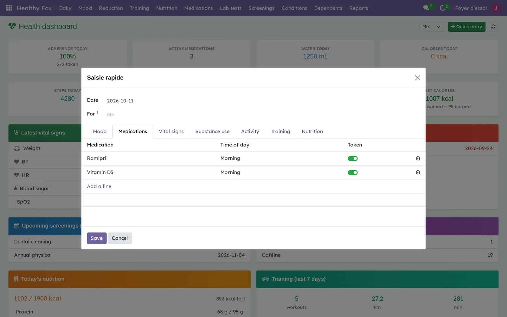Open the Medications menu in navbar
The height and width of the screenshot is (317, 507).
point(198,8)
